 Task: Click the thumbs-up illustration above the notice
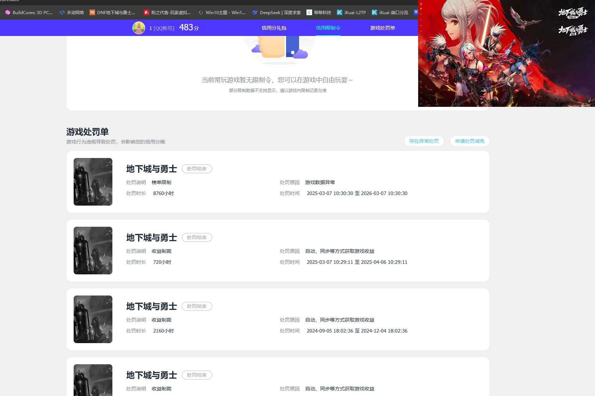click(279, 49)
